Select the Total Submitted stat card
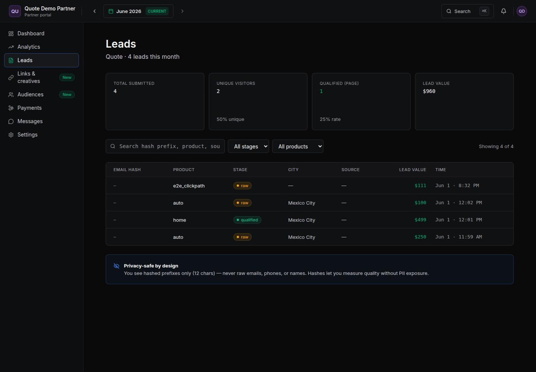This screenshot has width=536, height=372. [155, 102]
